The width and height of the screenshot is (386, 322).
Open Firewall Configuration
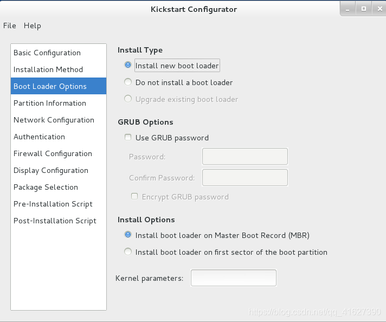click(x=59, y=153)
